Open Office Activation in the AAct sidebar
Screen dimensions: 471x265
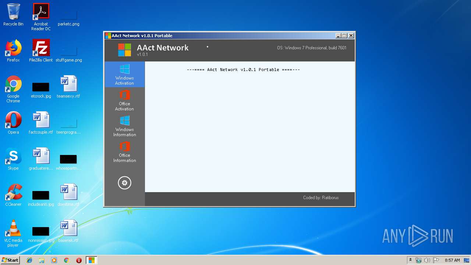tap(124, 100)
